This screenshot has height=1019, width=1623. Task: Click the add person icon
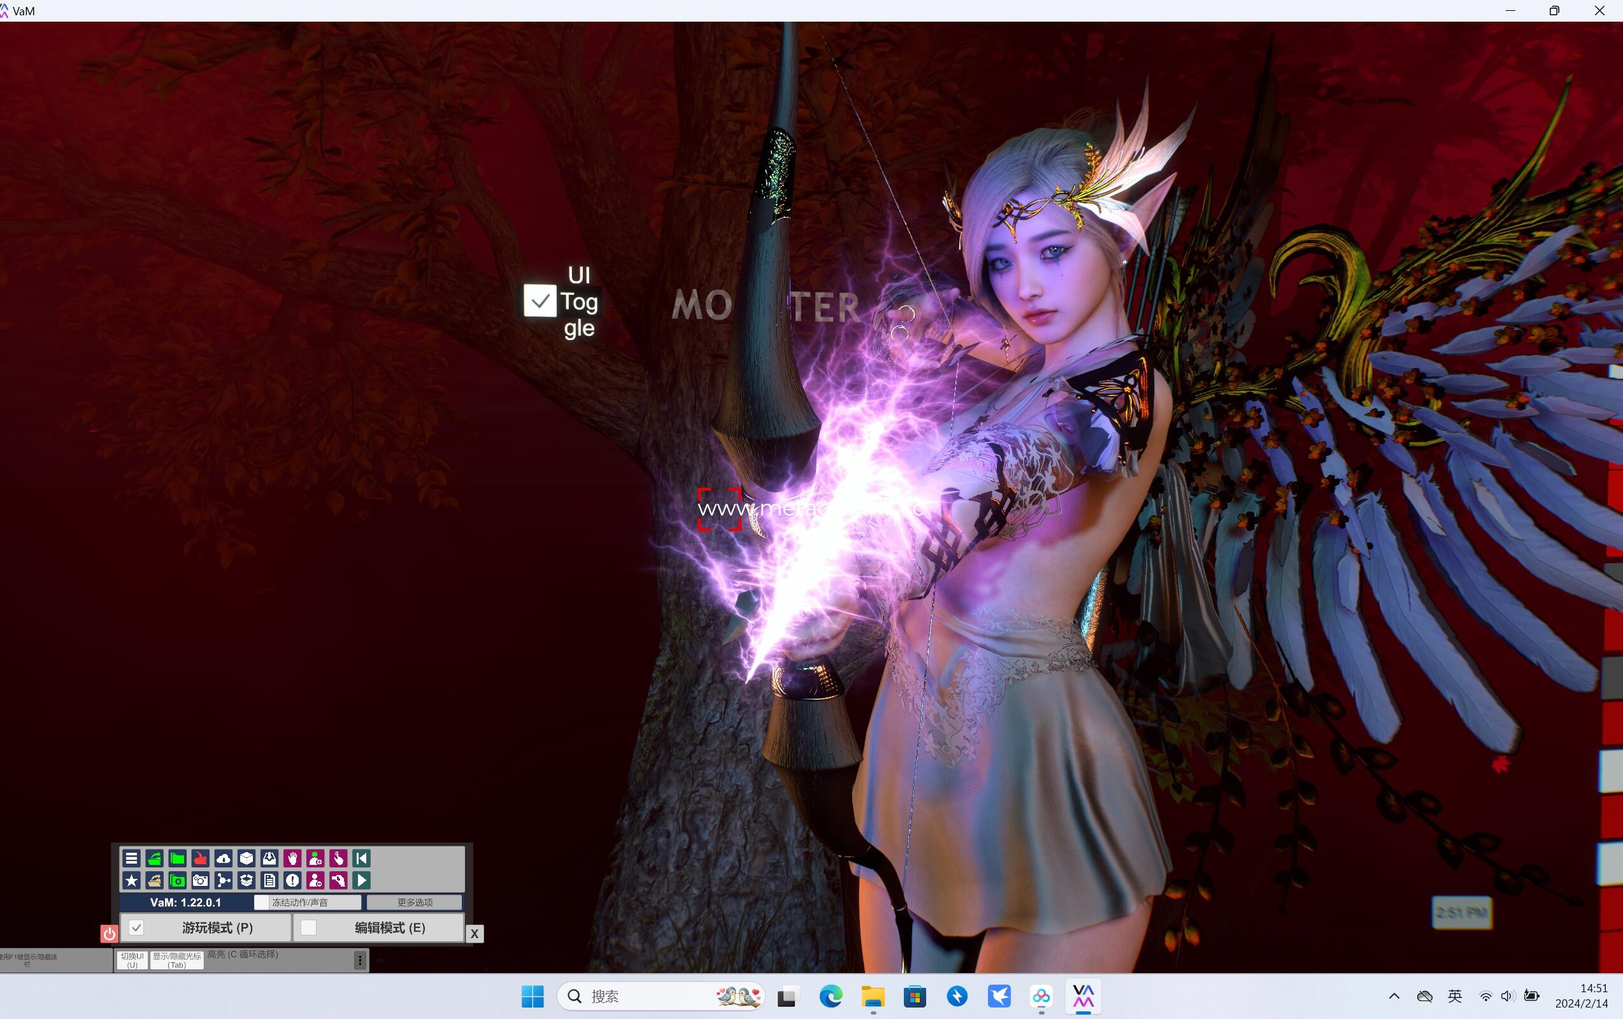click(x=315, y=858)
